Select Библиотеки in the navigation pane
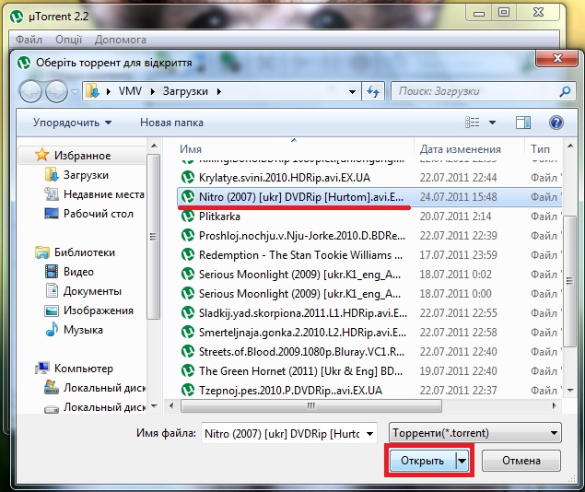This screenshot has height=492, width=585. [x=85, y=252]
